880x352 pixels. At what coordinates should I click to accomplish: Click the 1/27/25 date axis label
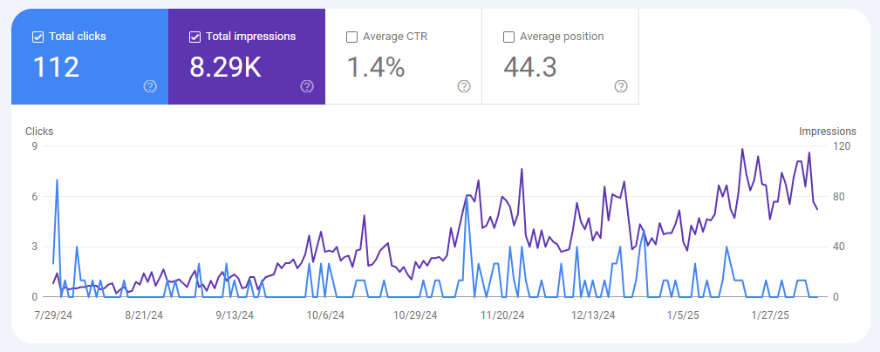point(771,315)
